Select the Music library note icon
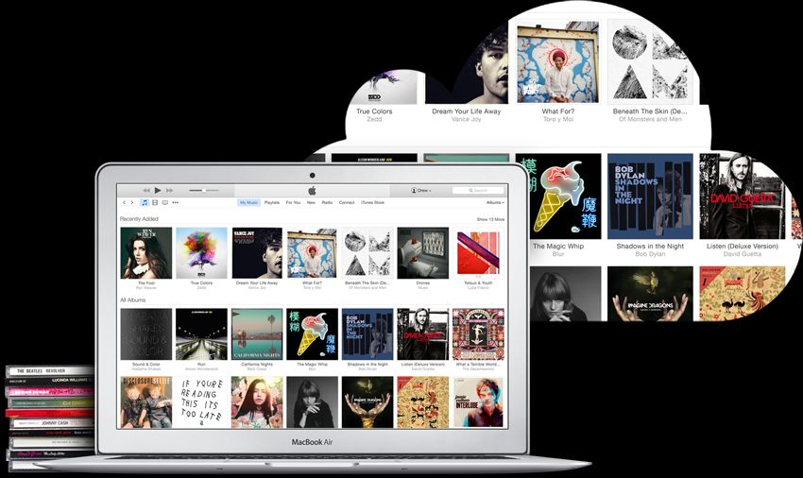The height and width of the screenshot is (478, 803). click(x=145, y=203)
